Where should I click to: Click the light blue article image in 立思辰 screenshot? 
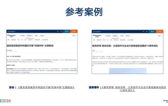(x=128, y=71)
